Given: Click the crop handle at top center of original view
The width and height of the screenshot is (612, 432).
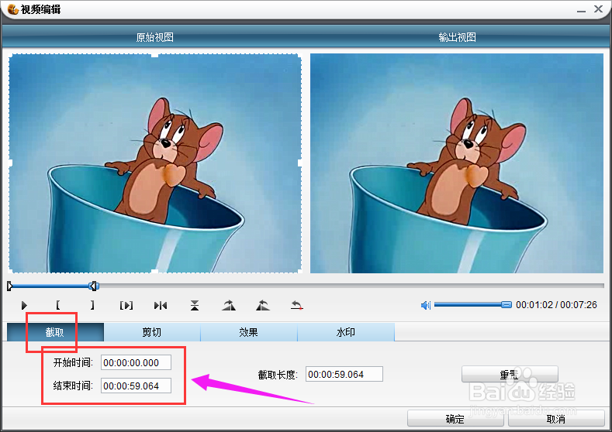Looking at the screenshot, I should coord(155,55).
